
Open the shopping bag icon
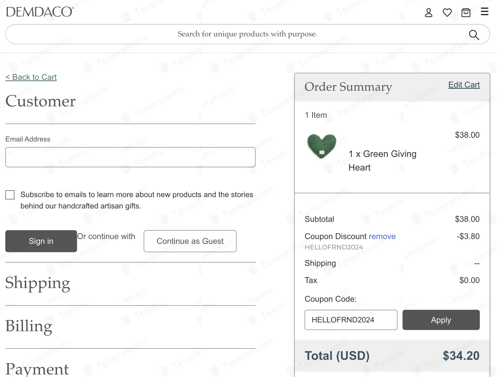[x=466, y=12]
